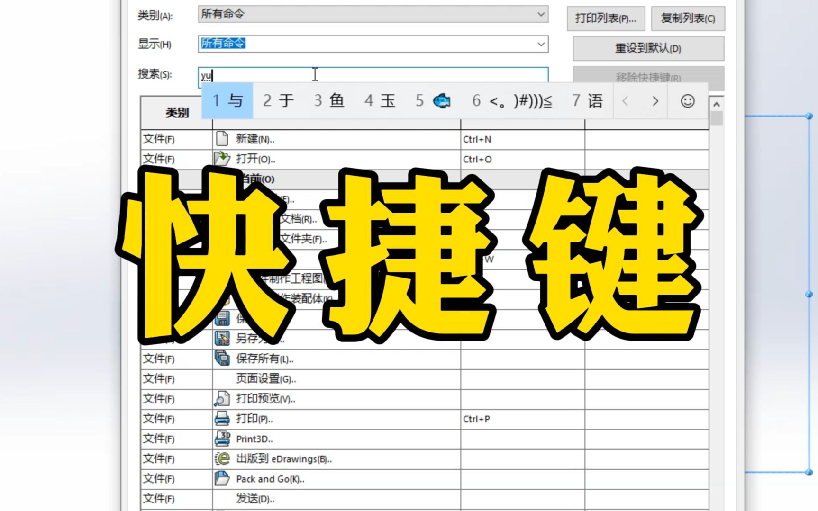
Task: Click the 保存所有 save all icon
Action: tap(222, 358)
